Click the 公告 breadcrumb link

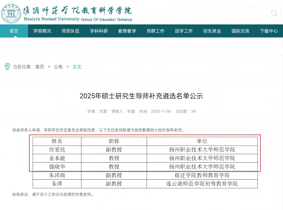58,67
